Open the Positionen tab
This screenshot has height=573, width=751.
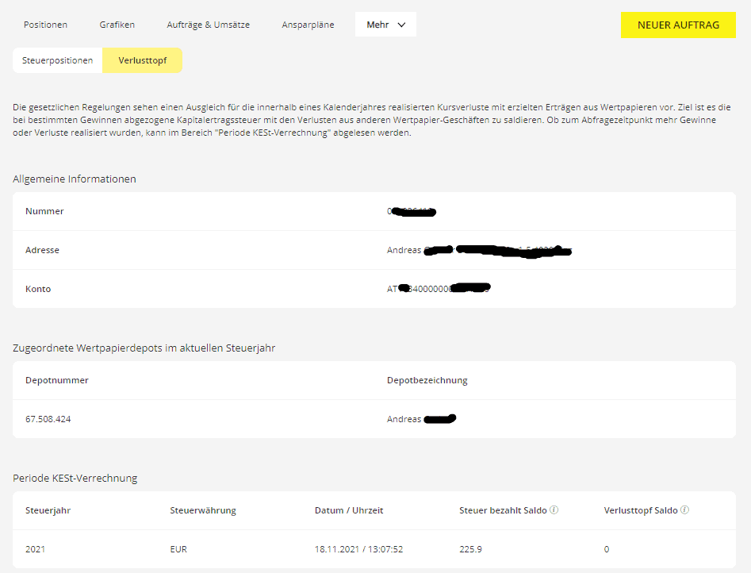(45, 25)
